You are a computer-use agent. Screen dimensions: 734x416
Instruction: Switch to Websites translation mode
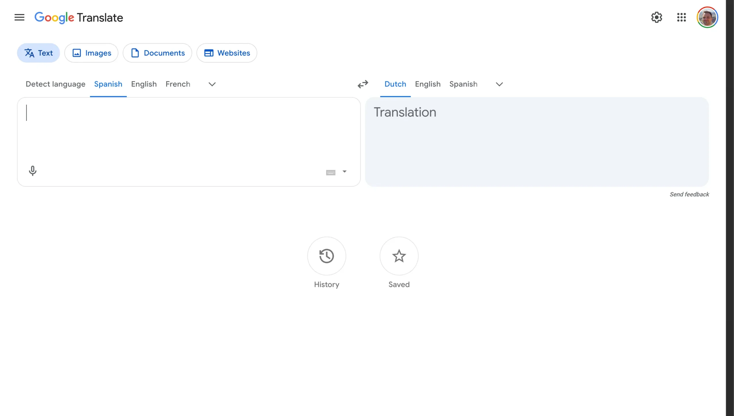tap(227, 53)
